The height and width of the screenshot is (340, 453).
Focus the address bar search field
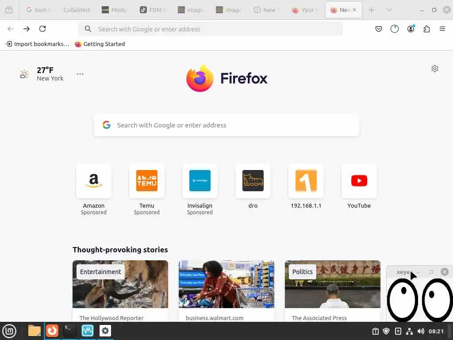click(x=210, y=29)
